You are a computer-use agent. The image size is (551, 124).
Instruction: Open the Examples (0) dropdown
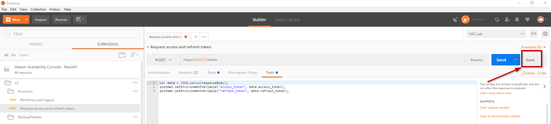tap(533, 47)
